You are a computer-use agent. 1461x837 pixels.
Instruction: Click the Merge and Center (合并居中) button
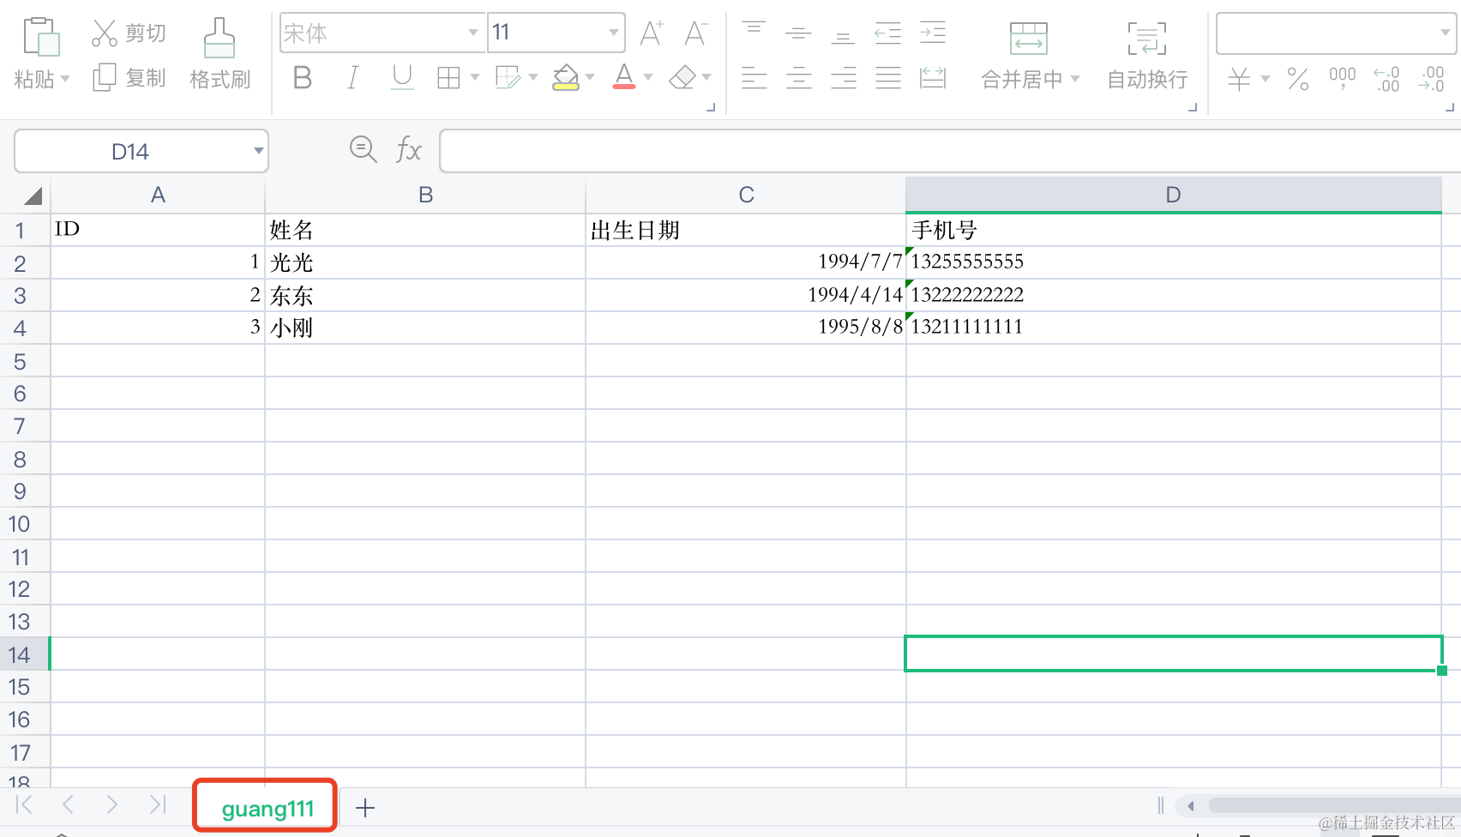[x=1028, y=55]
